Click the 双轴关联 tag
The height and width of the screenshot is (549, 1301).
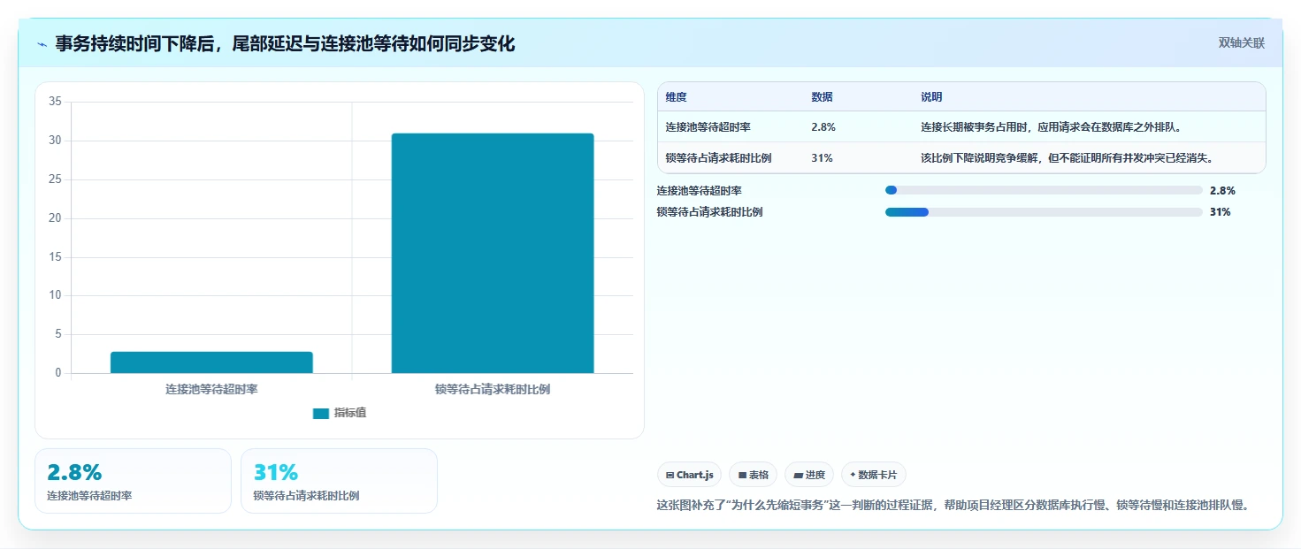[1242, 43]
